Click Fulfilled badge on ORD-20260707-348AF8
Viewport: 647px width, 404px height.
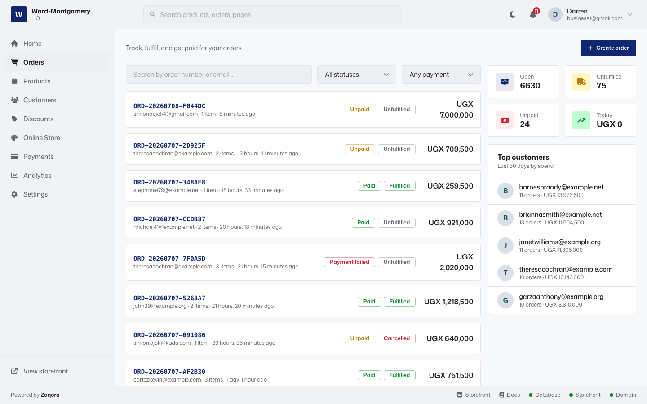coord(399,186)
